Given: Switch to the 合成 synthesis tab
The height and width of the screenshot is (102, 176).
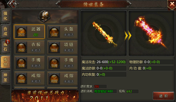Looking at the screenshot, I should 5,31.
